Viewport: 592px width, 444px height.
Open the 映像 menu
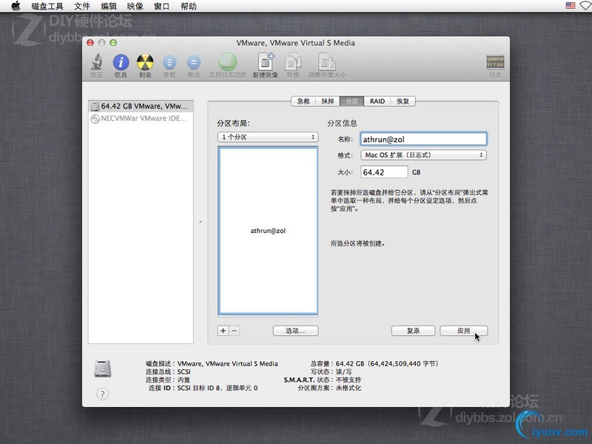click(135, 6)
